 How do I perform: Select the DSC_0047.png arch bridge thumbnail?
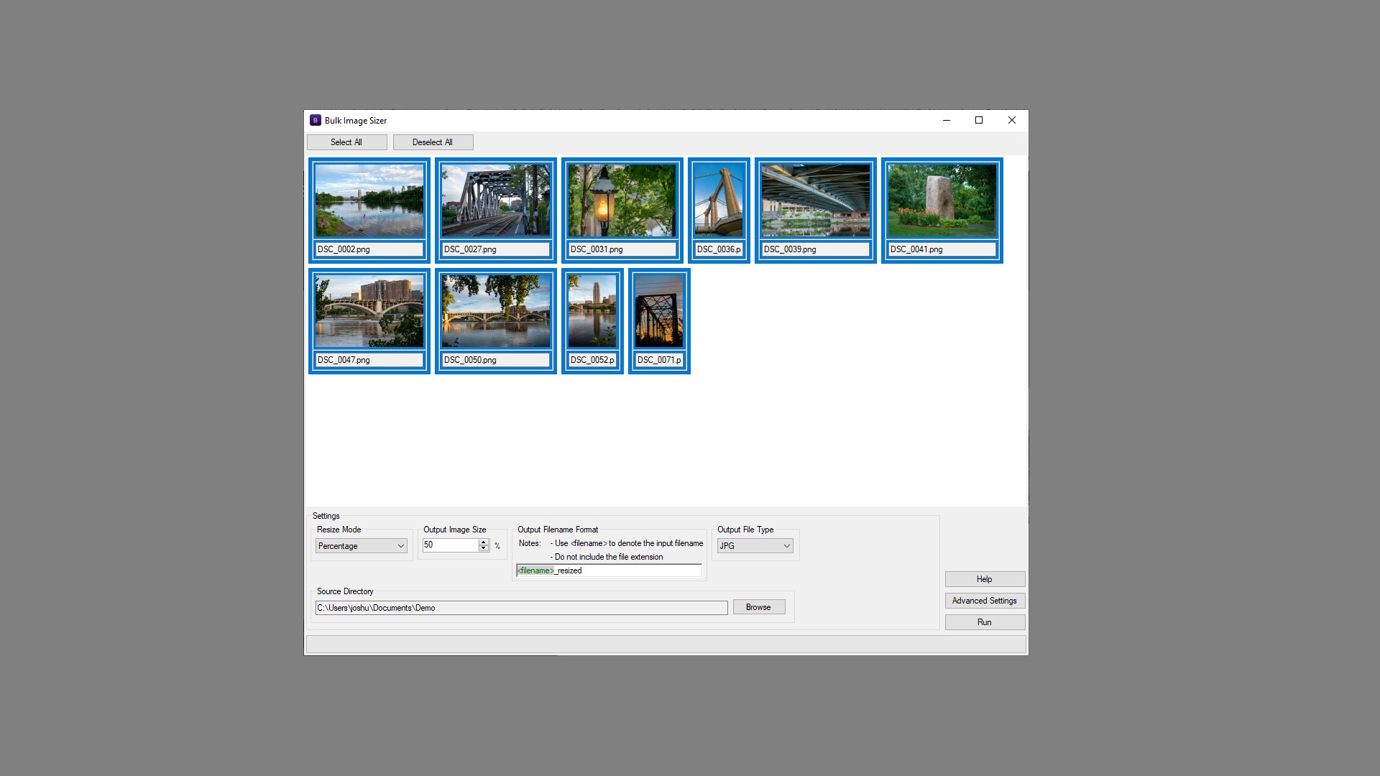pos(369,311)
